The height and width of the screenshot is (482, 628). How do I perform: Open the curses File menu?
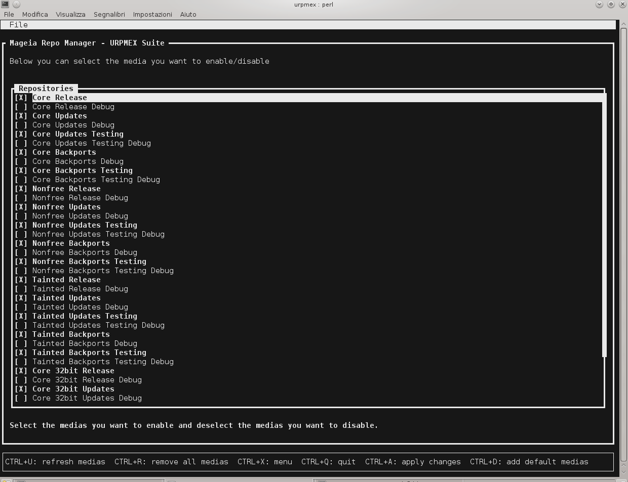click(19, 25)
